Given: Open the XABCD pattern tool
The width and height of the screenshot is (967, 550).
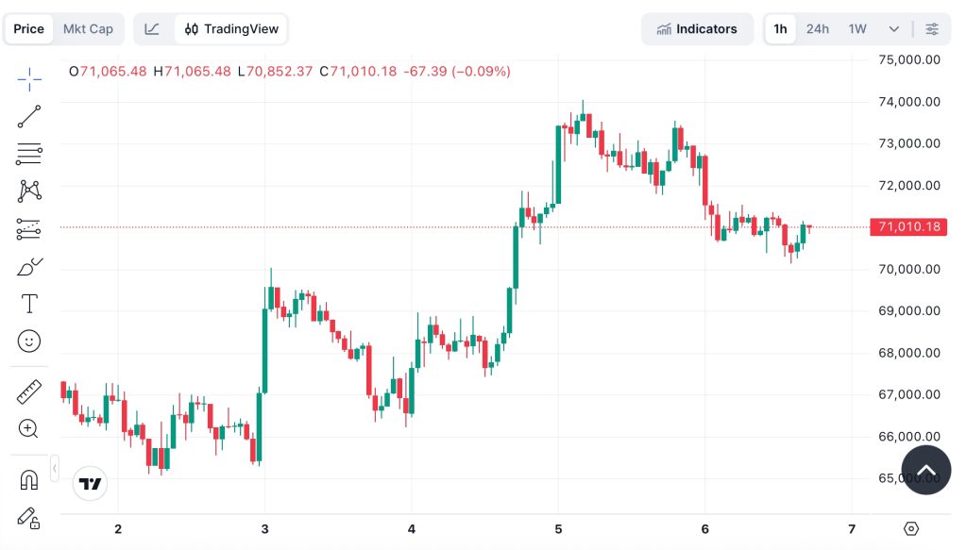Looking at the screenshot, I should (28, 191).
